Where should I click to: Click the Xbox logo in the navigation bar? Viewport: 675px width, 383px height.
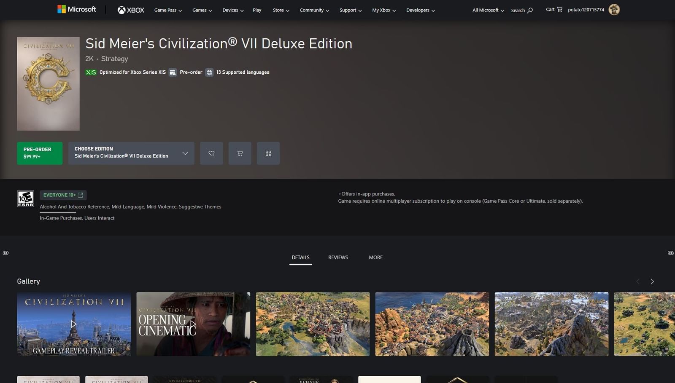tap(131, 10)
